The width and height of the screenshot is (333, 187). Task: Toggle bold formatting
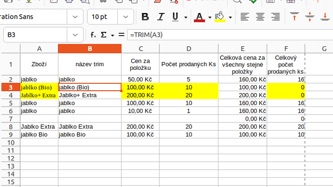coord(145,17)
